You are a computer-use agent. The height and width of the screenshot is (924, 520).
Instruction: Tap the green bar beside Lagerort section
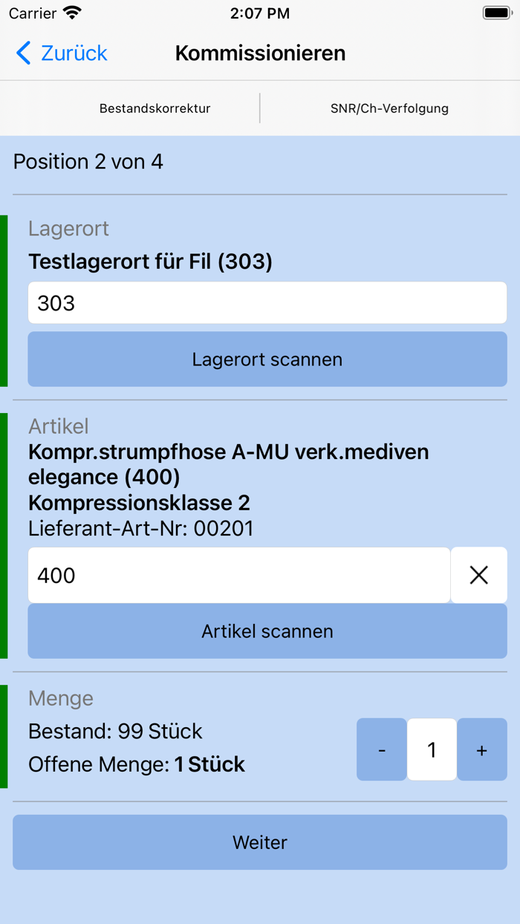coord(3,300)
